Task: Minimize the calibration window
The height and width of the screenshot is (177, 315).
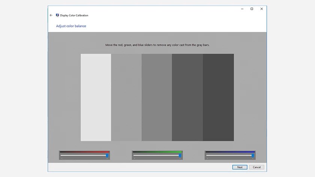Action: point(242,9)
